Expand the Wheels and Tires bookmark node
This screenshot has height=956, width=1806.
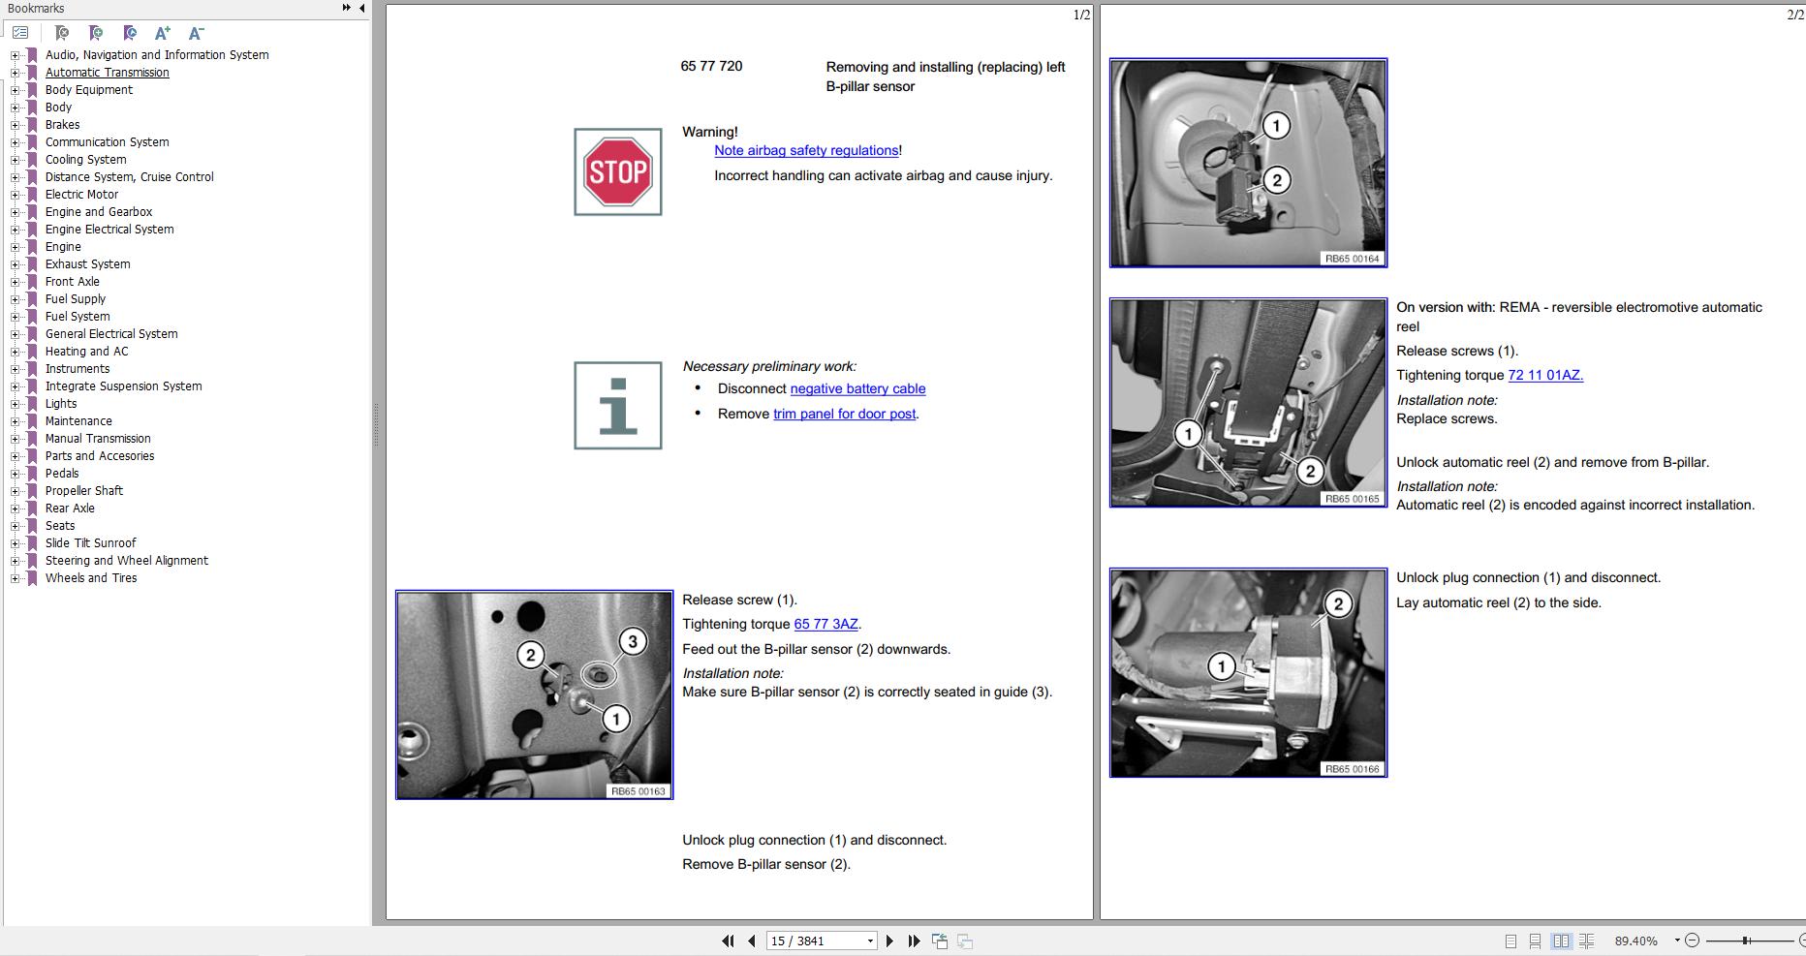pos(15,578)
